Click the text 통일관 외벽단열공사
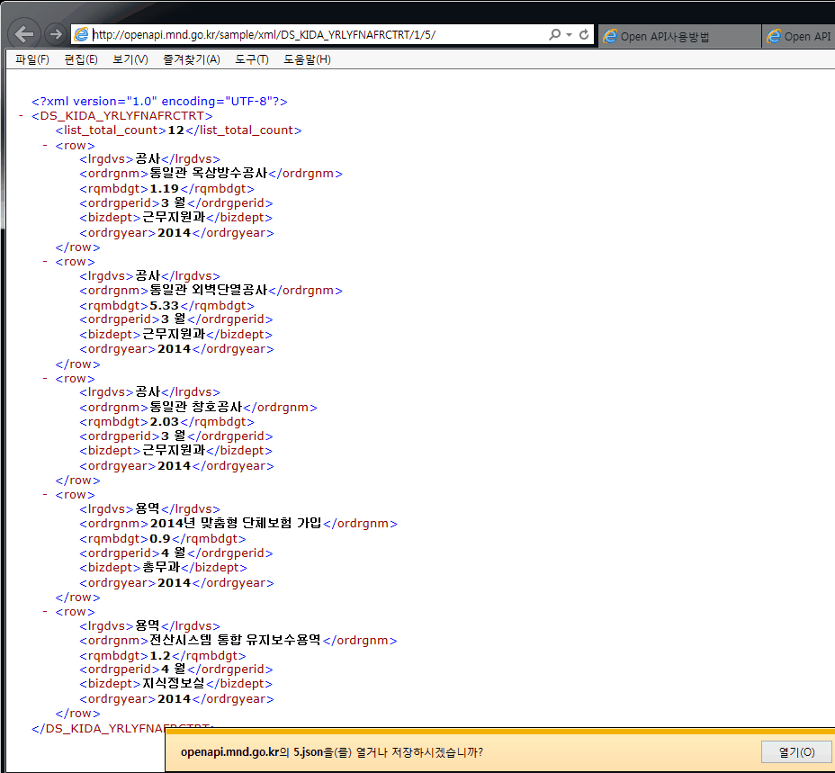 click(208, 290)
